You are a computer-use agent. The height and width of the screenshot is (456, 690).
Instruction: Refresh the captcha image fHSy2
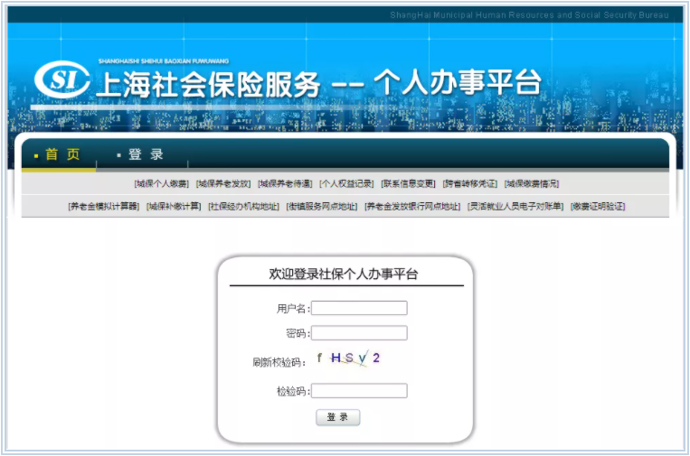[348, 358]
